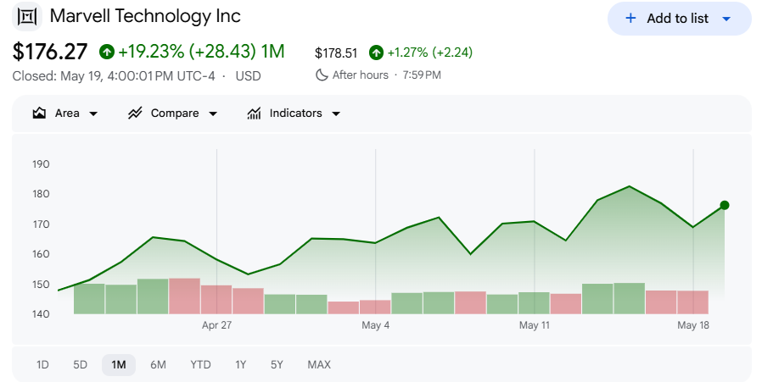Switch chart range to 5D

80,364
